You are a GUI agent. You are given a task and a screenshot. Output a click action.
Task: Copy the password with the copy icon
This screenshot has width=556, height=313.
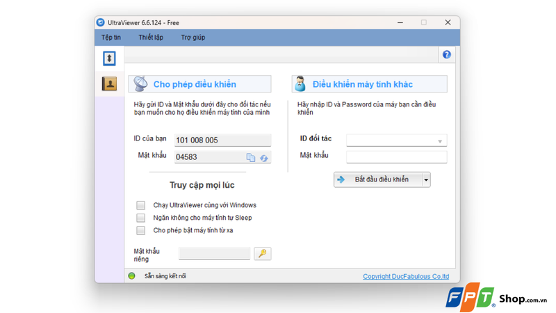click(x=251, y=158)
